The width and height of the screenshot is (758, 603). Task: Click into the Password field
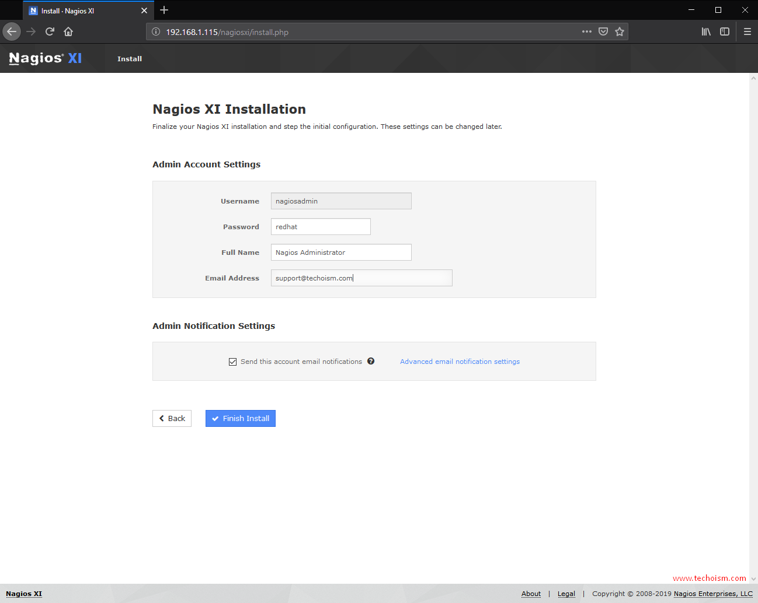click(321, 227)
